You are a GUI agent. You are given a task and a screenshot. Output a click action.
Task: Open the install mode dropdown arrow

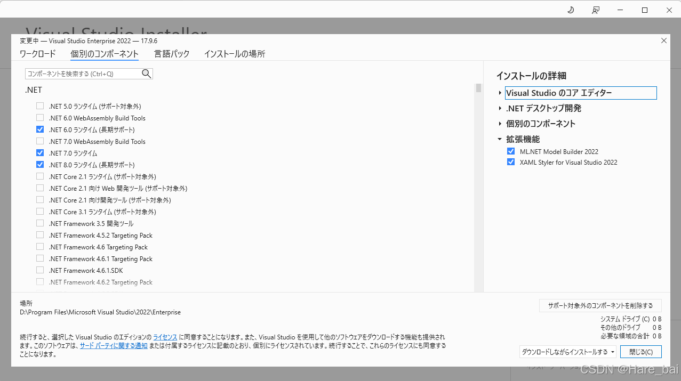[x=612, y=352]
